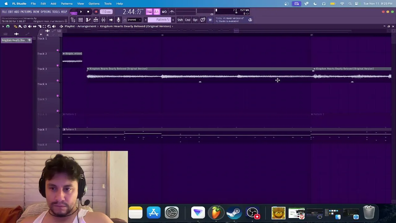The image size is (396, 223).
Task: Select the paint brush tool in playlist
Action: pyautogui.click(x=20, y=26)
